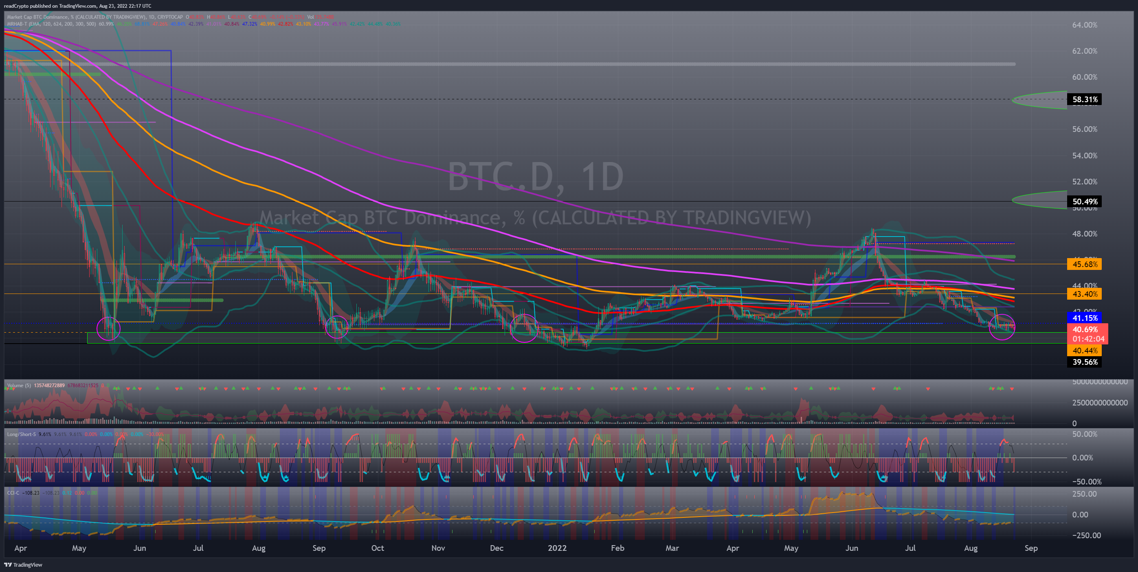Click the 250.00 CCI axis tick

[1085, 494]
